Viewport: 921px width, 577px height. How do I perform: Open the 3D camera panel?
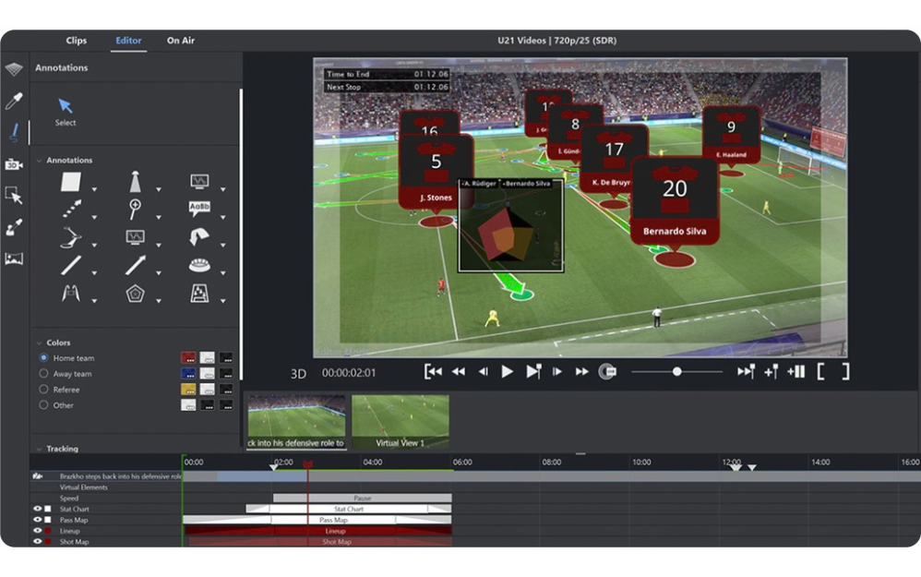[14, 164]
